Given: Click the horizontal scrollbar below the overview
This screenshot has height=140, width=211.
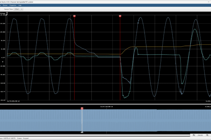Looking at the screenshot, I should 95,135.
